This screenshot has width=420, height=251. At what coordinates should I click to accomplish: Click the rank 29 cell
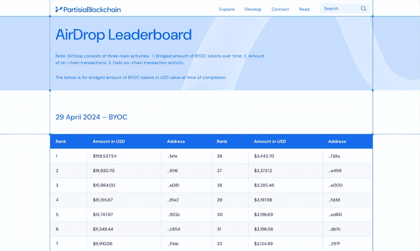(x=230, y=200)
